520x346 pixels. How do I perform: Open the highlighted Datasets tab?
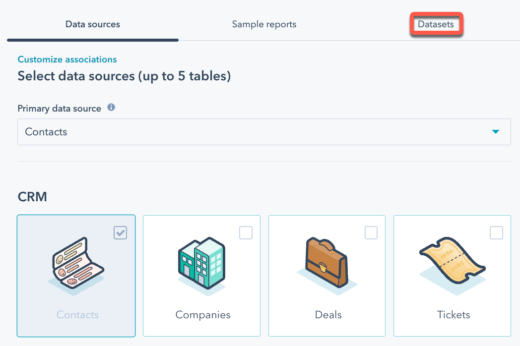click(436, 24)
